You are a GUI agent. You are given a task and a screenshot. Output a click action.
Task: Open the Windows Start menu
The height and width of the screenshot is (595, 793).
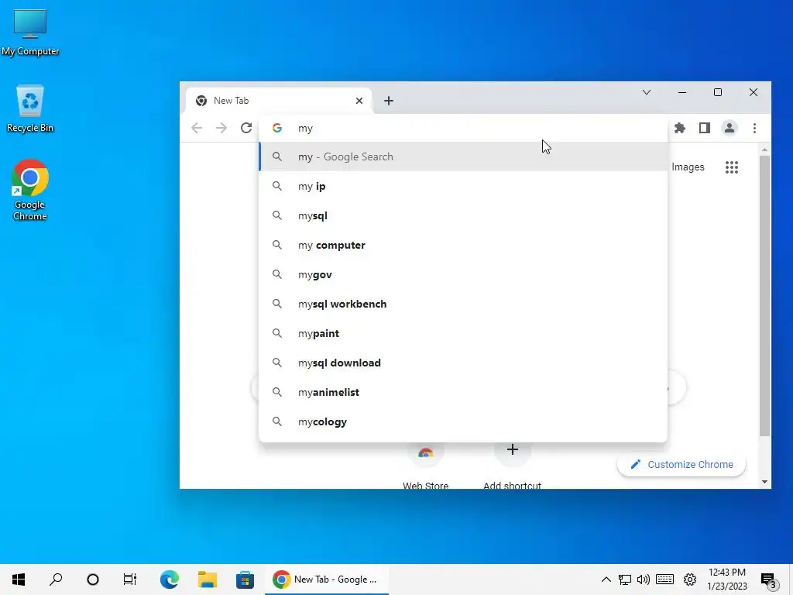19,580
